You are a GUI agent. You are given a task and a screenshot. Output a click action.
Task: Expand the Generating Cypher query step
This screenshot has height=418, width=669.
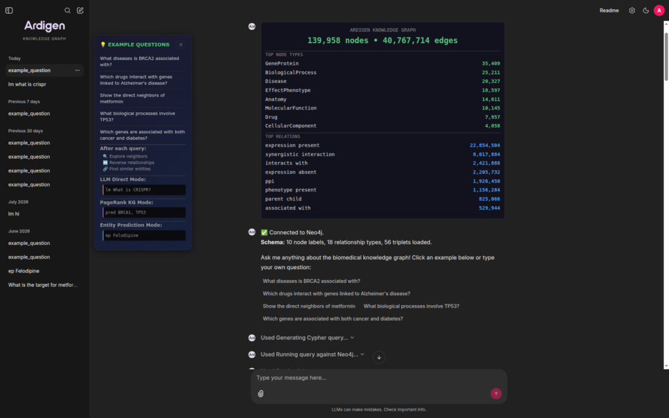coord(307,338)
